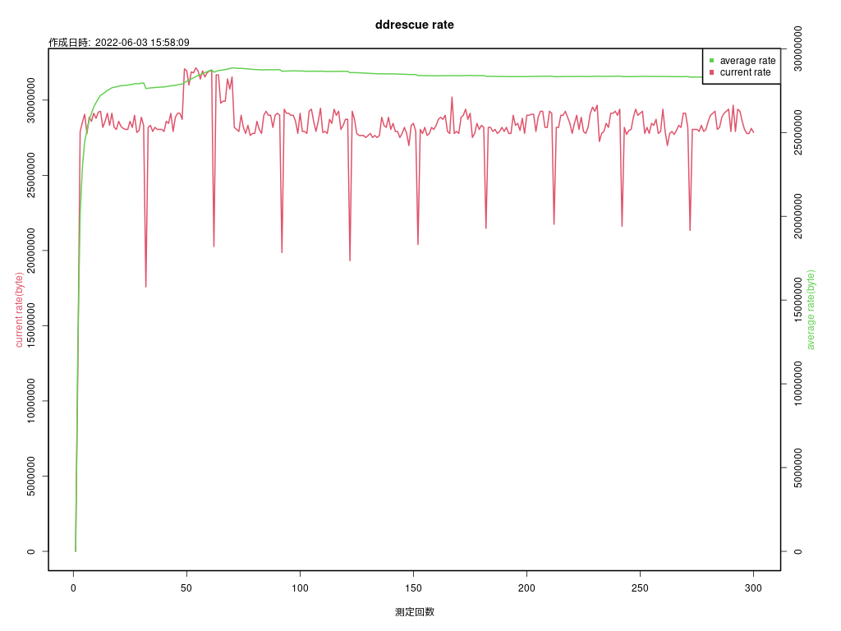Click 30000000 tick on current rate axis

30,99
